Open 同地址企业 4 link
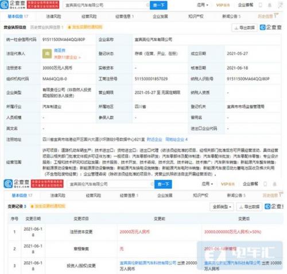 click(176, 139)
